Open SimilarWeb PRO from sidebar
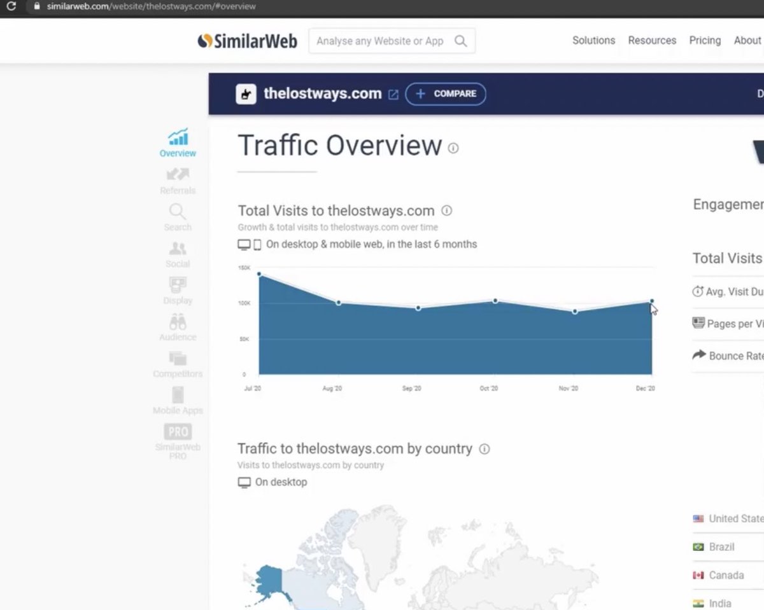This screenshot has height=610, width=764. [x=178, y=441]
